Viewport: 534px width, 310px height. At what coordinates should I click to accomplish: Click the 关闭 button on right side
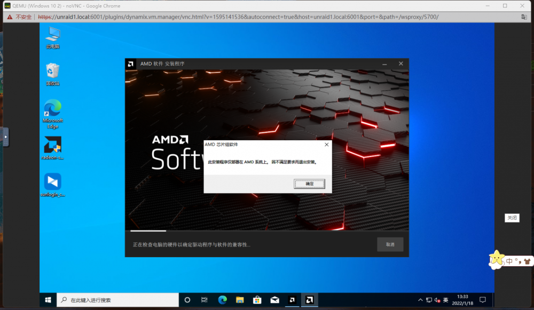[x=512, y=218]
